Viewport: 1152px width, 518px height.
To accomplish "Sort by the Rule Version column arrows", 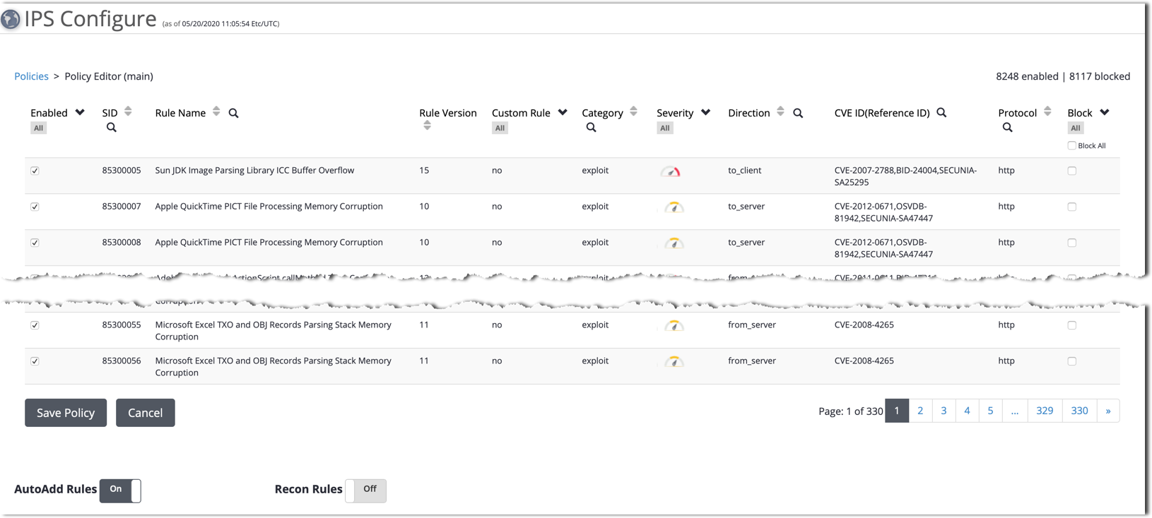I will pyautogui.click(x=427, y=126).
